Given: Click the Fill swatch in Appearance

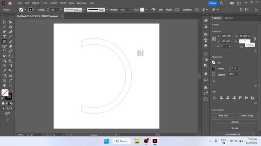Looking at the screenshot, I should 214,62.
